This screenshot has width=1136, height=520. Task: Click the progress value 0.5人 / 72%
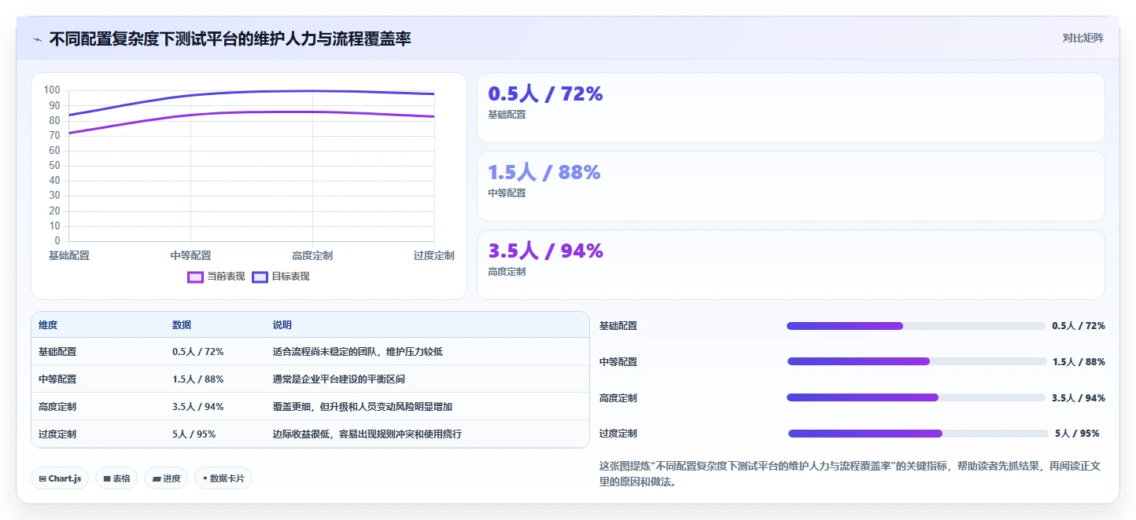click(x=1079, y=326)
